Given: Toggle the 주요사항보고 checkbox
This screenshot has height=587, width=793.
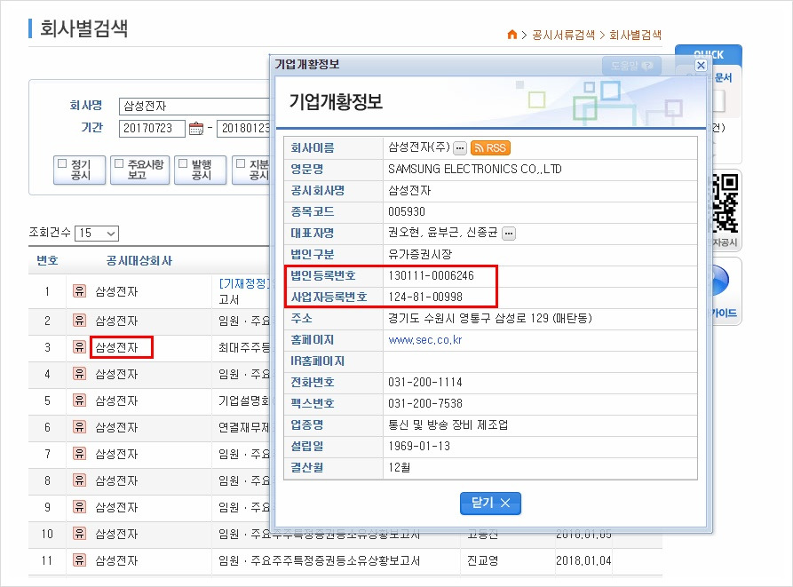Looking at the screenshot, I should click(119, 163).
